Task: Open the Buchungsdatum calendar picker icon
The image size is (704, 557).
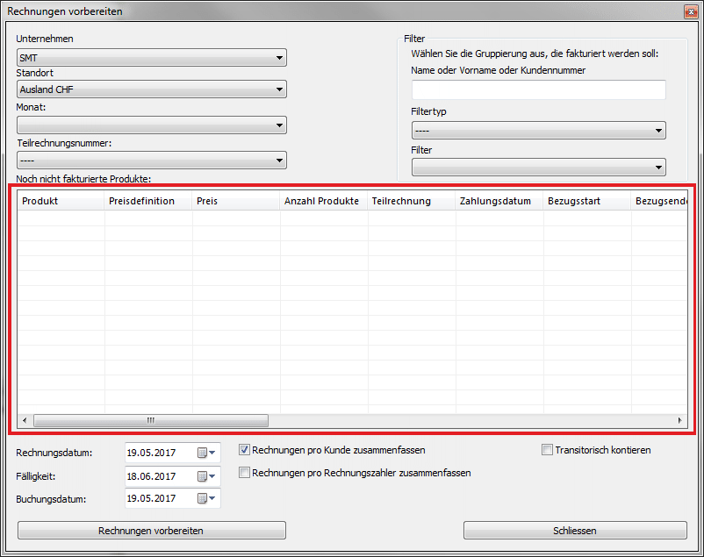Action: point(206,499)
